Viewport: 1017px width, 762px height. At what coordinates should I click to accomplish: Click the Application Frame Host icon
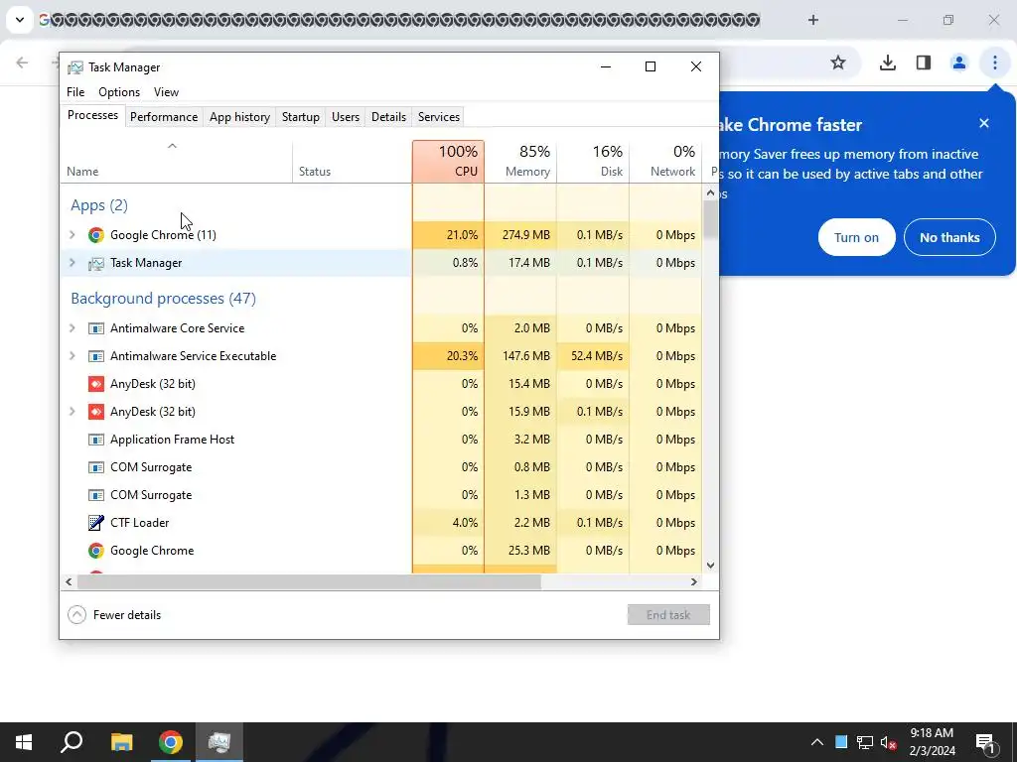[96, 440]
